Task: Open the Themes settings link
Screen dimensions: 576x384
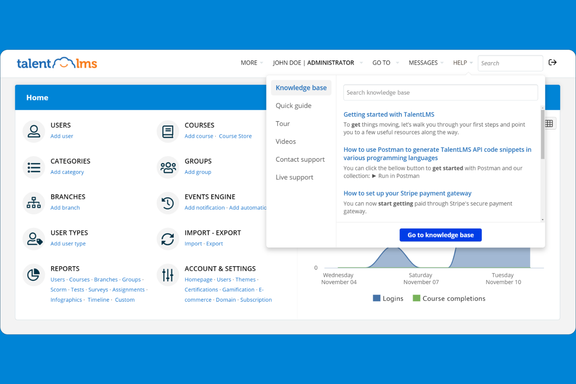Action: [x=246, y=279]
